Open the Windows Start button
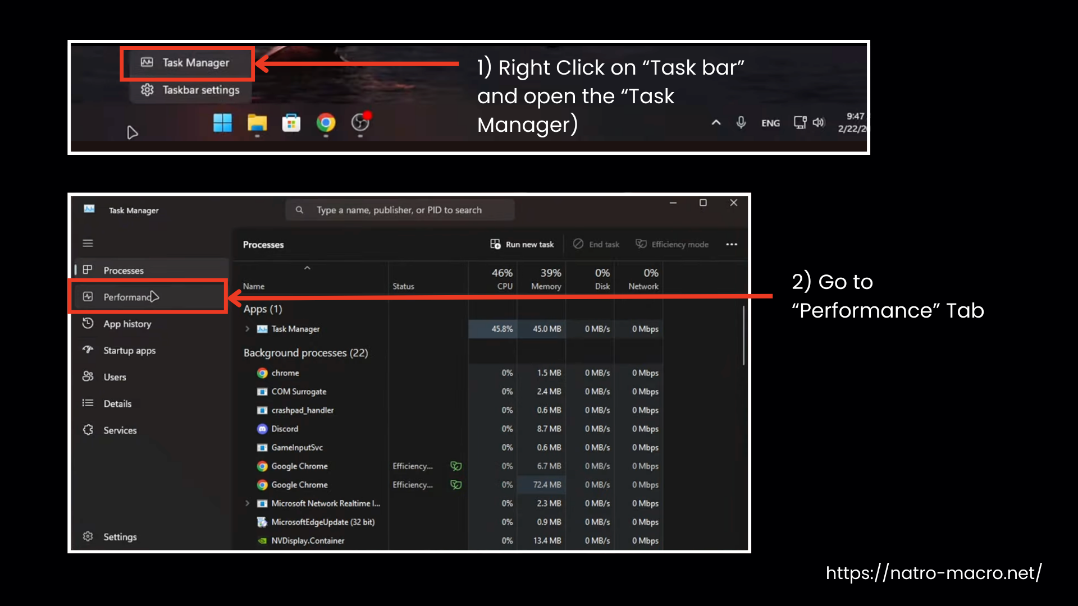 [x=223, y=123]
